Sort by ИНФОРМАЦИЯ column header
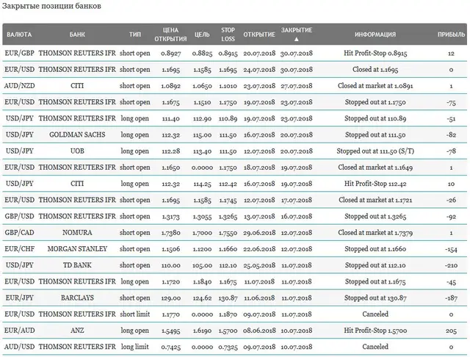470x357 pixels. coord(375,35)
